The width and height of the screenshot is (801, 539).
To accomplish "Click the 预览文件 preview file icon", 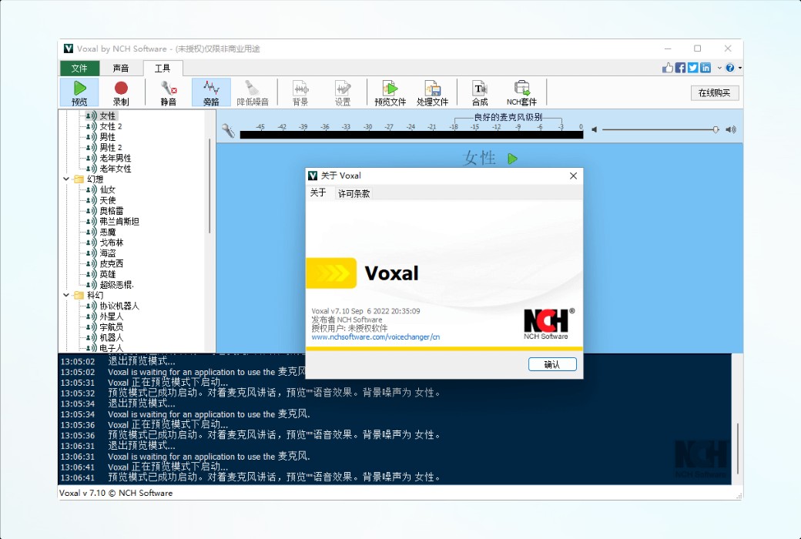I will click(x=390, y=88).
